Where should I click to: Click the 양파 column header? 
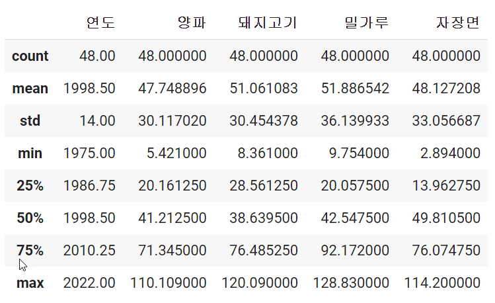(x=192, y=22)
